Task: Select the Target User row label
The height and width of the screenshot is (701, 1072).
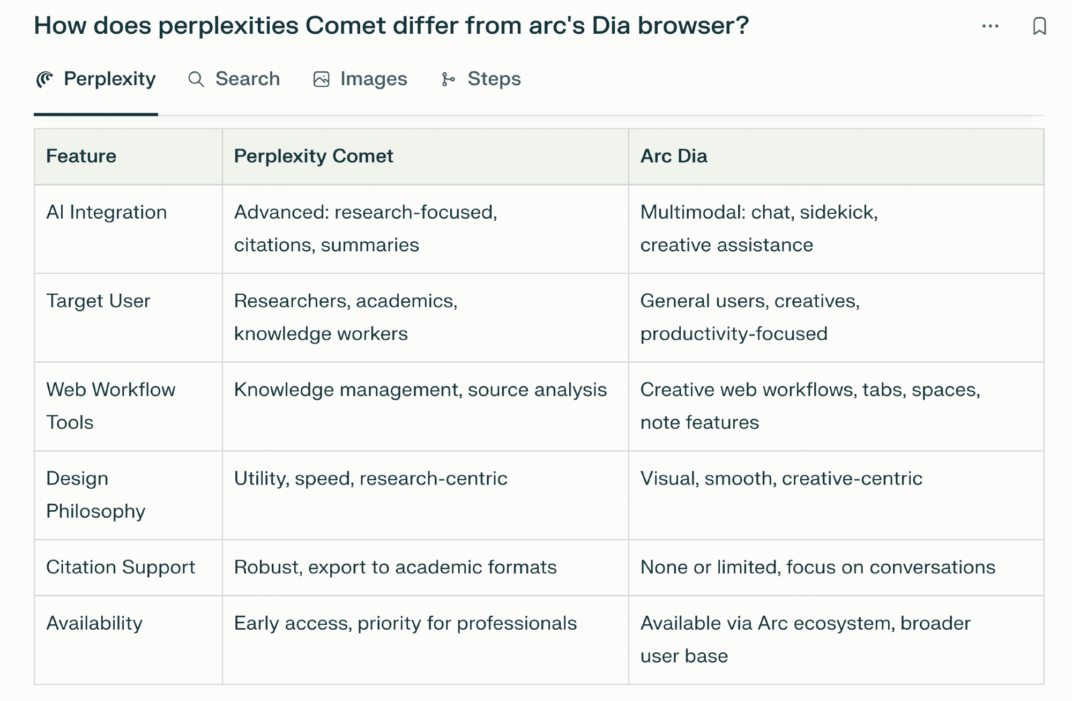Action: pyautogui.click(x=98, y=301)
